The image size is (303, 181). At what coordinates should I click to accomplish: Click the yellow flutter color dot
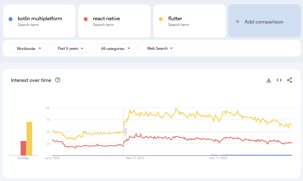coord(161,19)
